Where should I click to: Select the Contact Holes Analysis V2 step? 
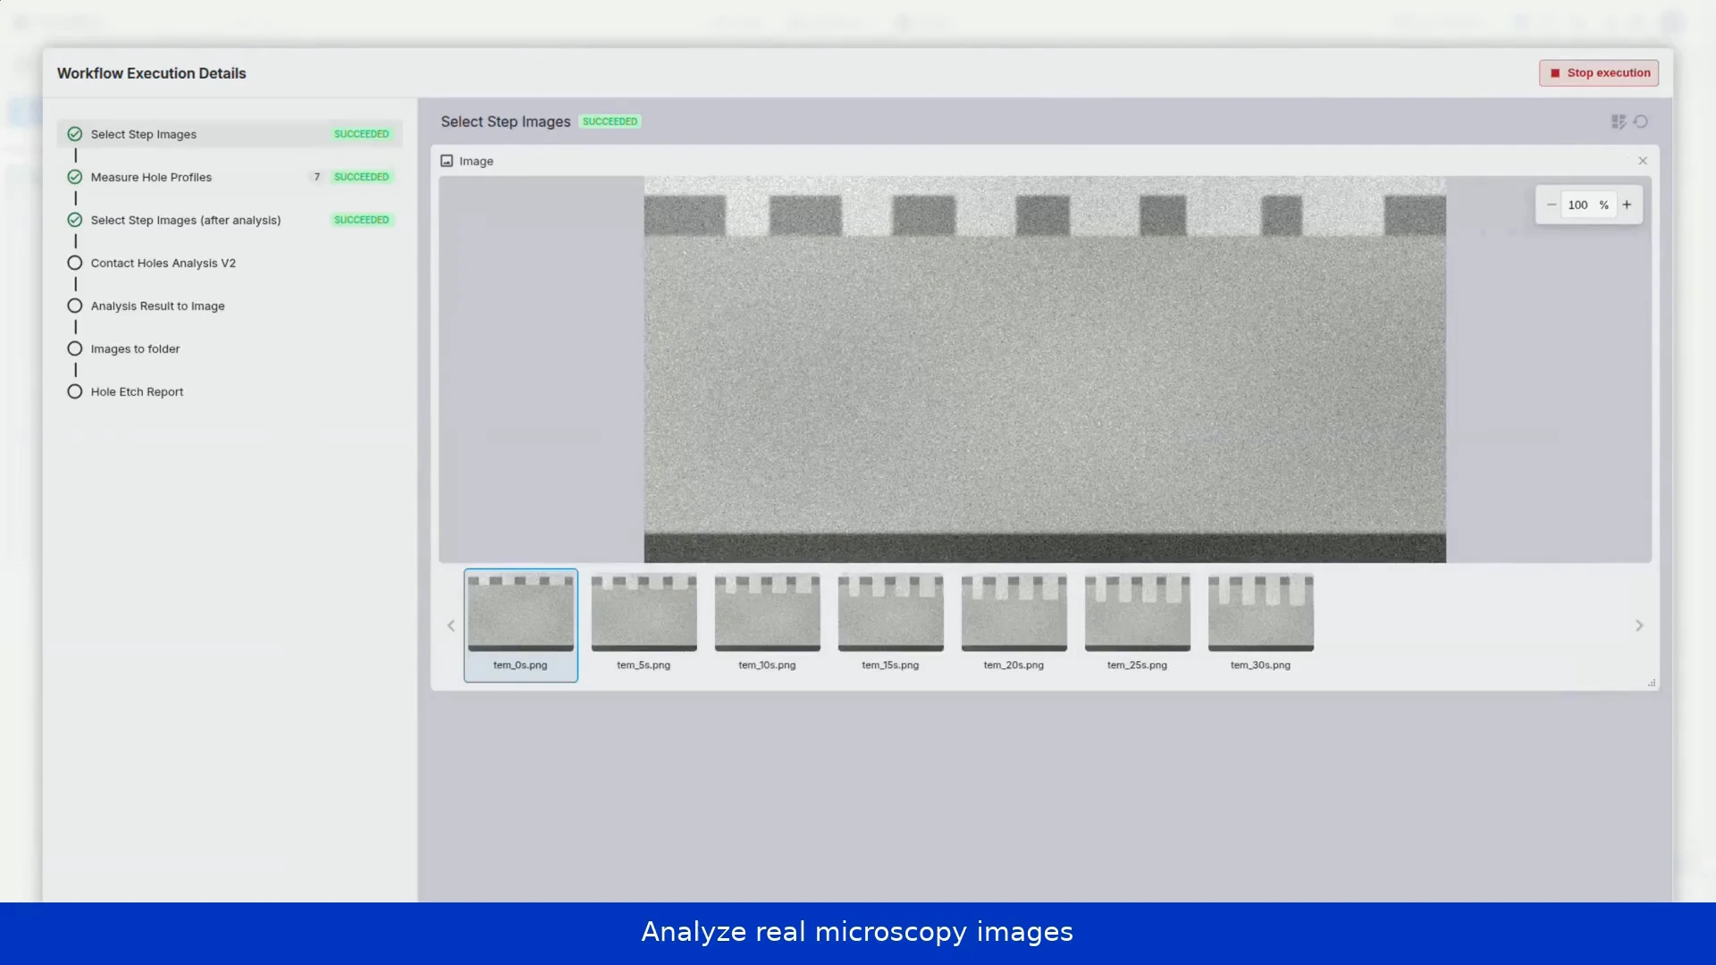click(x=230, y=263)
